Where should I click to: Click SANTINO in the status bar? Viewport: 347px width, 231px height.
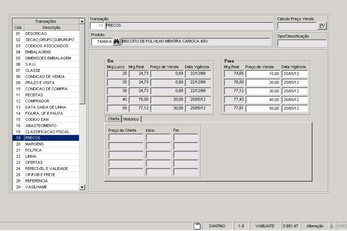pos(217,226)
